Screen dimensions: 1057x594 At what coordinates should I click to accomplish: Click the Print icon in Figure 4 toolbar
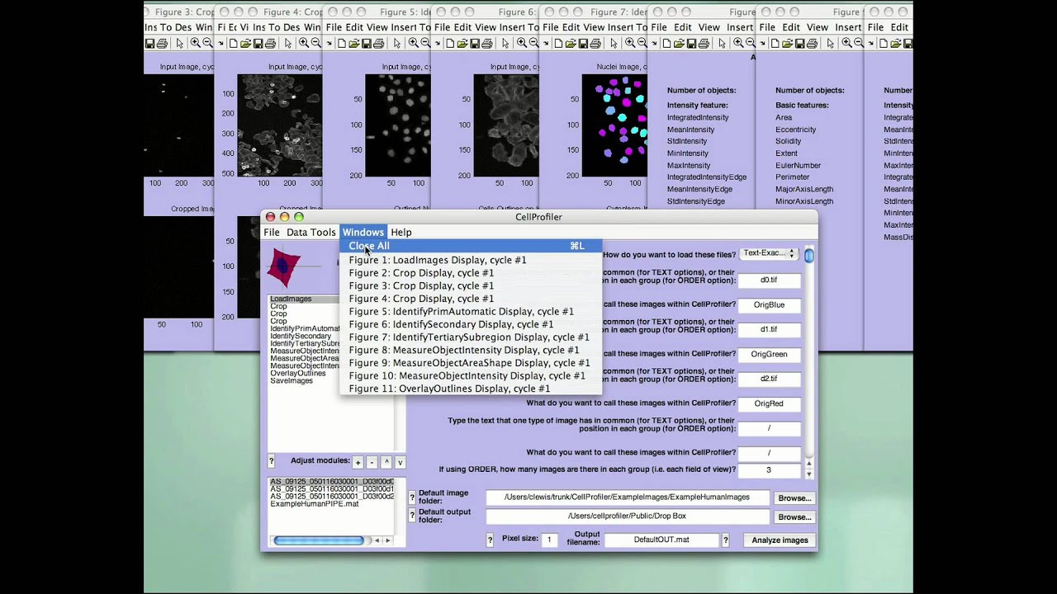[x=270, y=43]
